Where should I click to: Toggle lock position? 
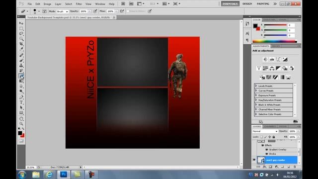(269, 137)
